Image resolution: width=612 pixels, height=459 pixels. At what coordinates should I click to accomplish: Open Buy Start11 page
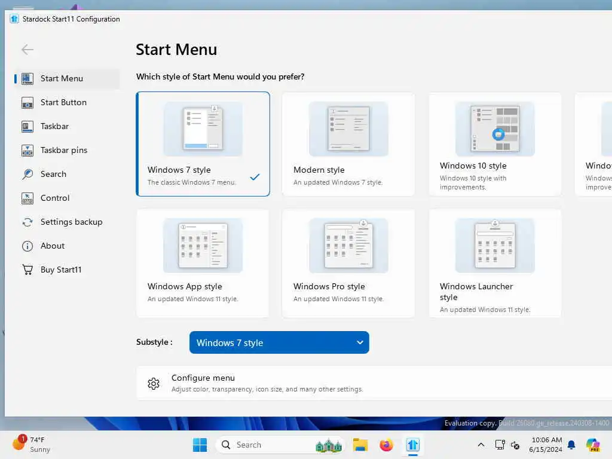click(x=67, y=270)
